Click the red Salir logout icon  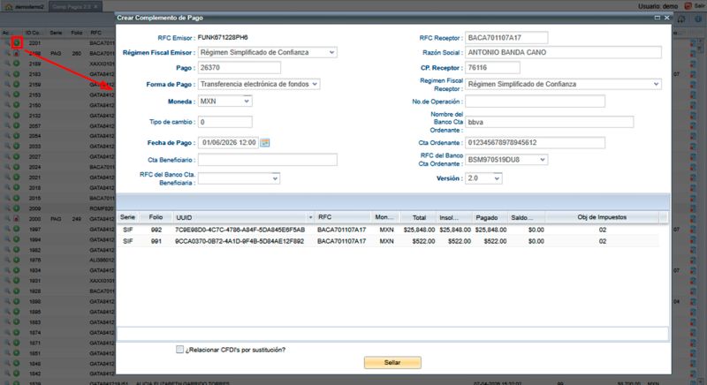pos(688,6)
